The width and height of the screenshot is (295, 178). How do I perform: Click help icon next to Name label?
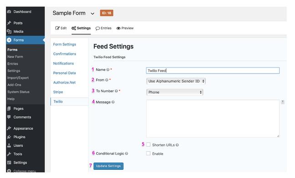tap(108, 69)
